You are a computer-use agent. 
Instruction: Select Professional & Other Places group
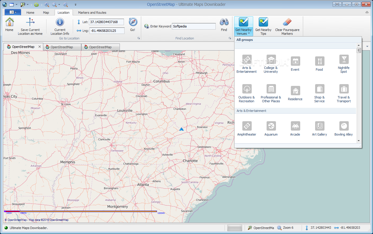[x=271, y=93]
